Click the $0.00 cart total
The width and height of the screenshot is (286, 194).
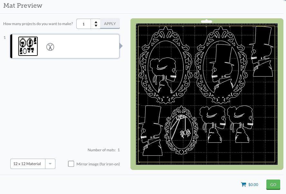point(253,185)
